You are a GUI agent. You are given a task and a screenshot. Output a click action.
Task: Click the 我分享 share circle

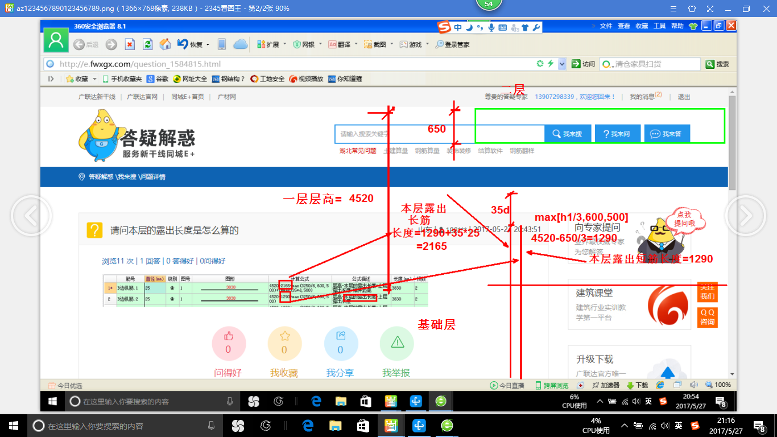[341, 344]
